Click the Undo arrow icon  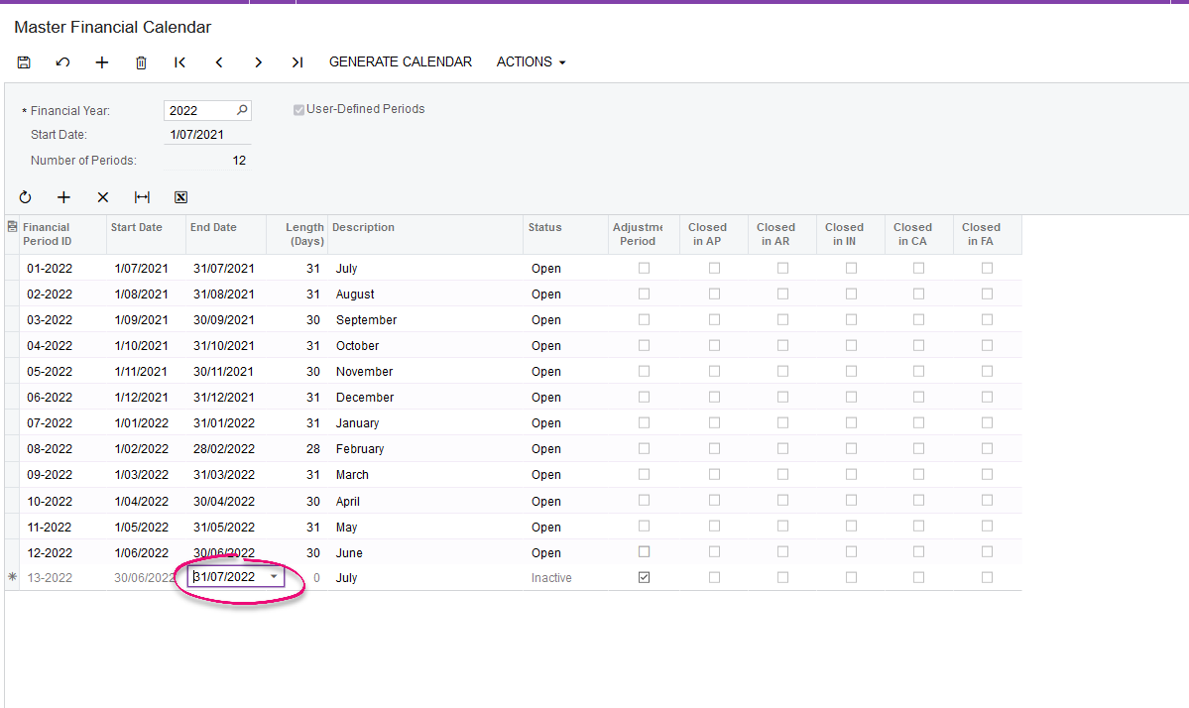pyautogui.click(x=62, y=62)
